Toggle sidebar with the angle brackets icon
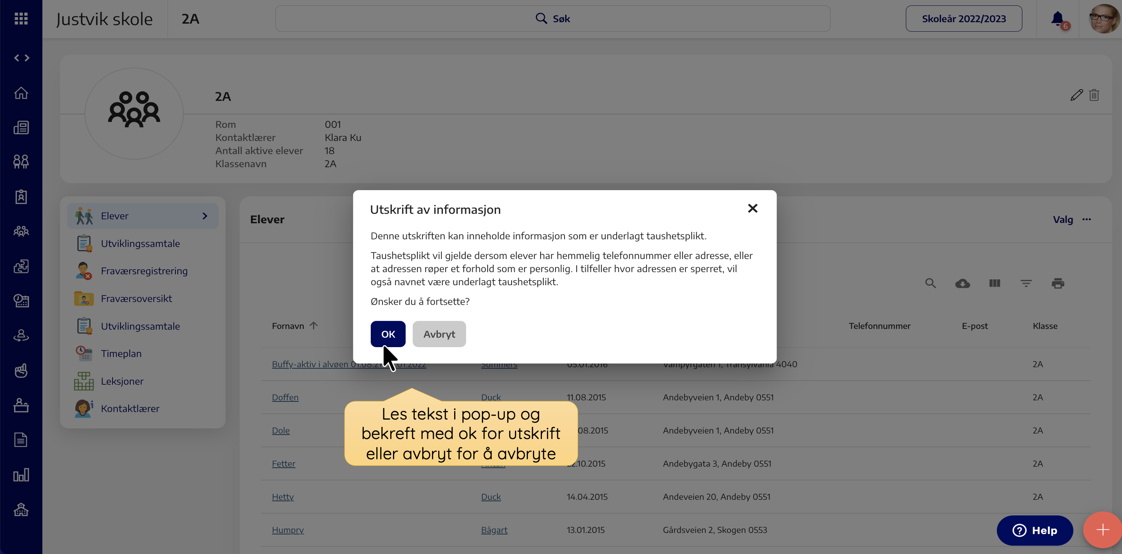 pyautogui.click(x=21, y=58)
